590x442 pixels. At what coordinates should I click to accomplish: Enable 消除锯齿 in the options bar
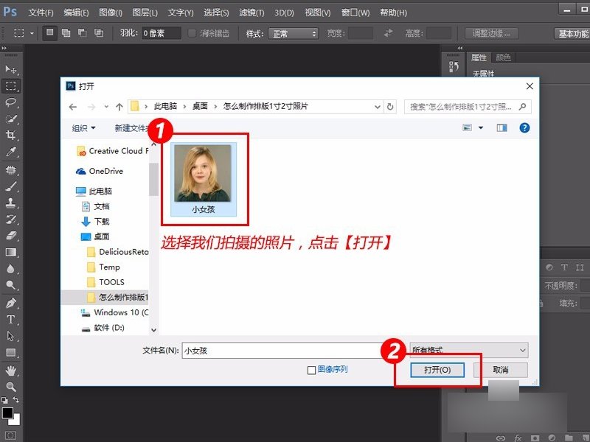click(x=192, y=32)
